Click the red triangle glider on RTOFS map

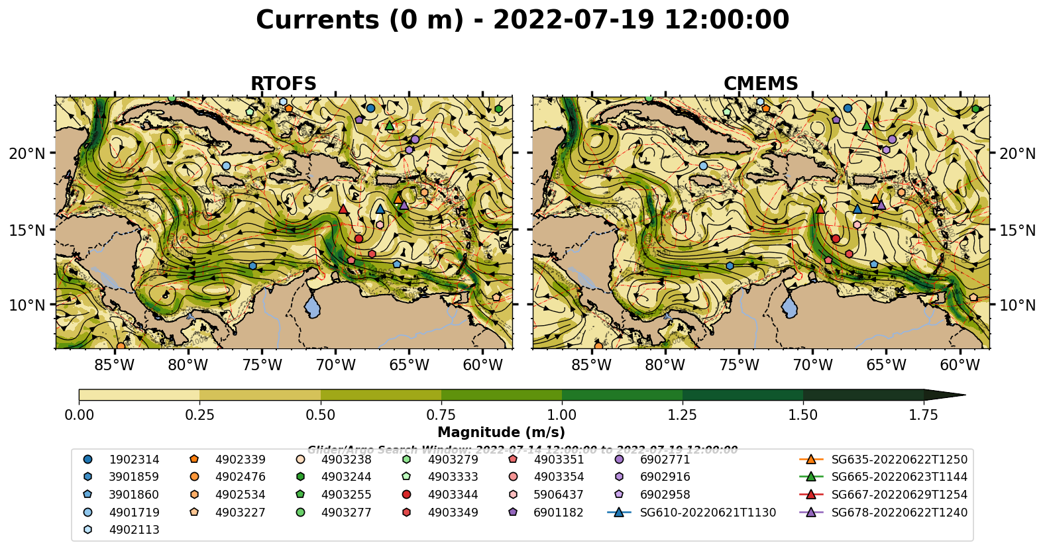[343, 209]
